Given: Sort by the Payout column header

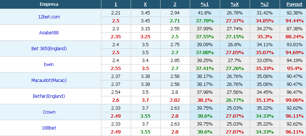Looking at the screenshot, I should [x=294, y=4].
